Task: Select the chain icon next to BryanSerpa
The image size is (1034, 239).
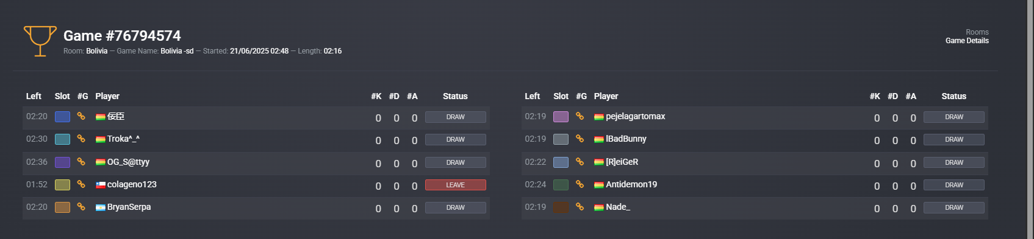Action: 81,207
